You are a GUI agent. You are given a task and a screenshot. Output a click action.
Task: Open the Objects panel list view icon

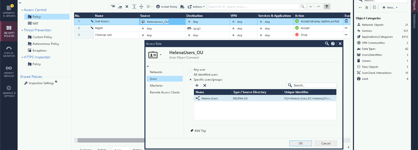(375, 8)
